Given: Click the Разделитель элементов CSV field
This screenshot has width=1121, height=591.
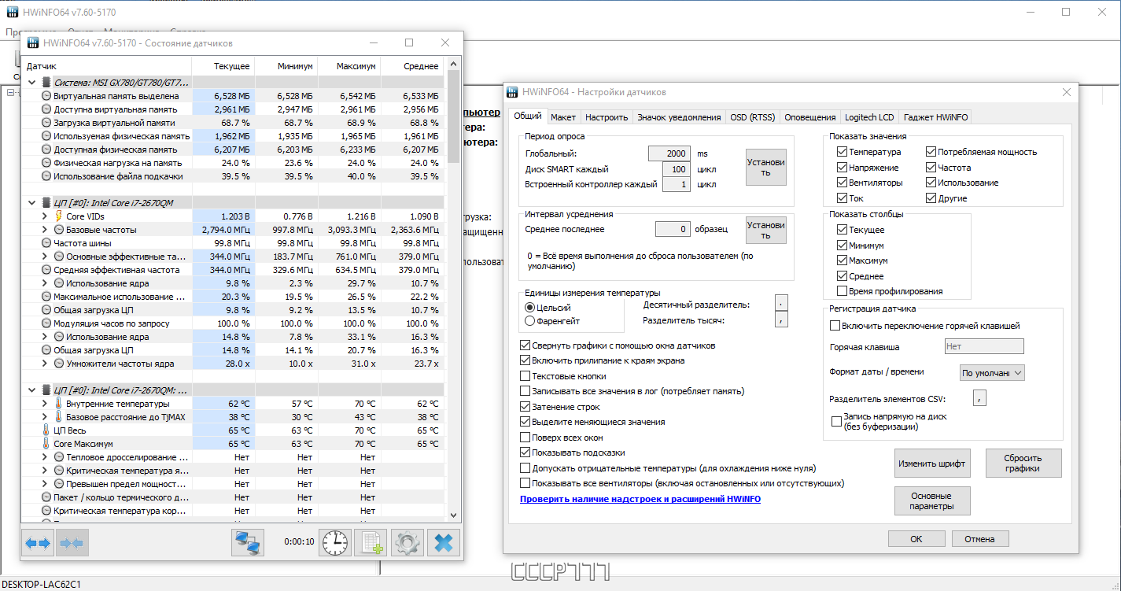Looking at the screenshot, I should point(979,399).
